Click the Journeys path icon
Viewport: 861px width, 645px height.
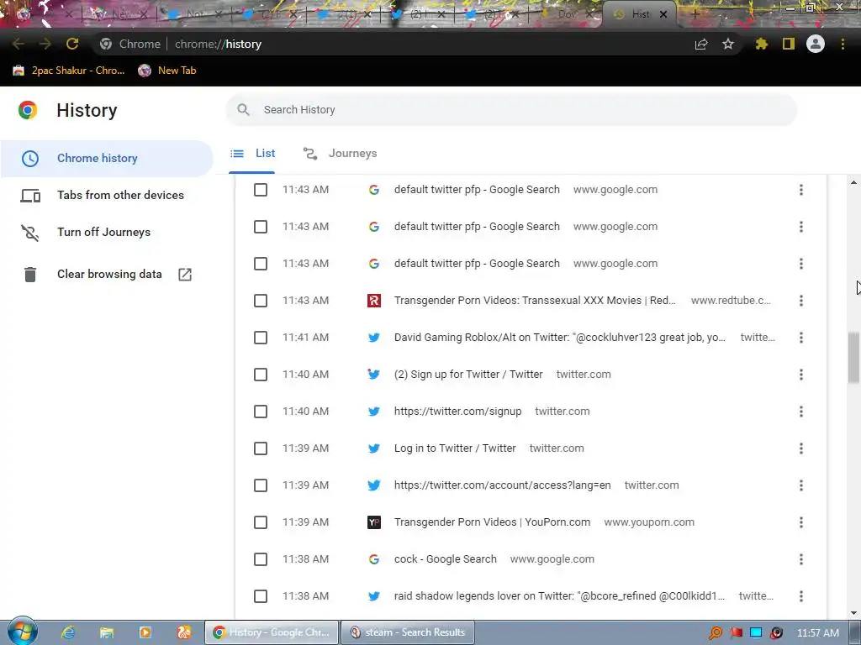point(310,154)
